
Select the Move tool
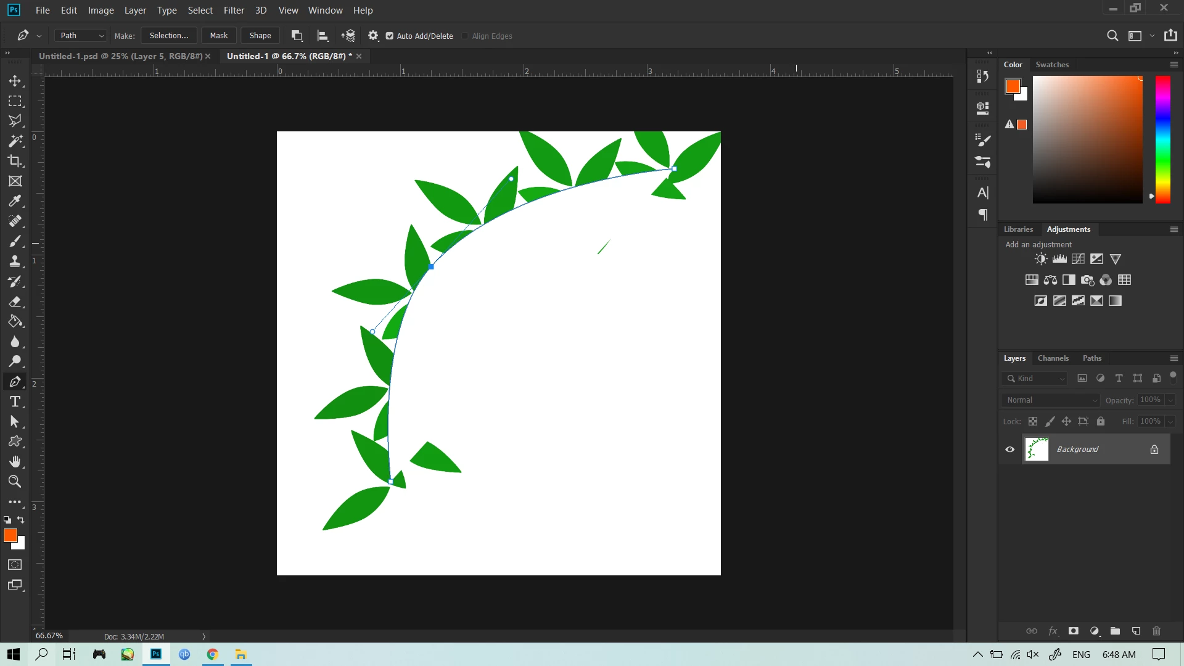click(15, 81)
